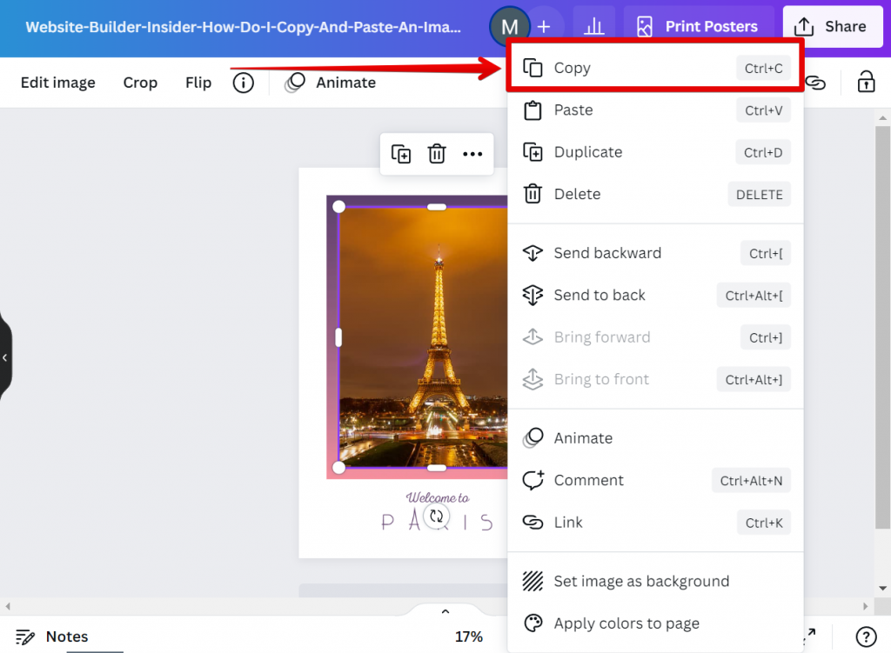The height and width of the screenshot is (653, 891).
Task: Click the 17% zoom level control
Action: tap(469, 636)
